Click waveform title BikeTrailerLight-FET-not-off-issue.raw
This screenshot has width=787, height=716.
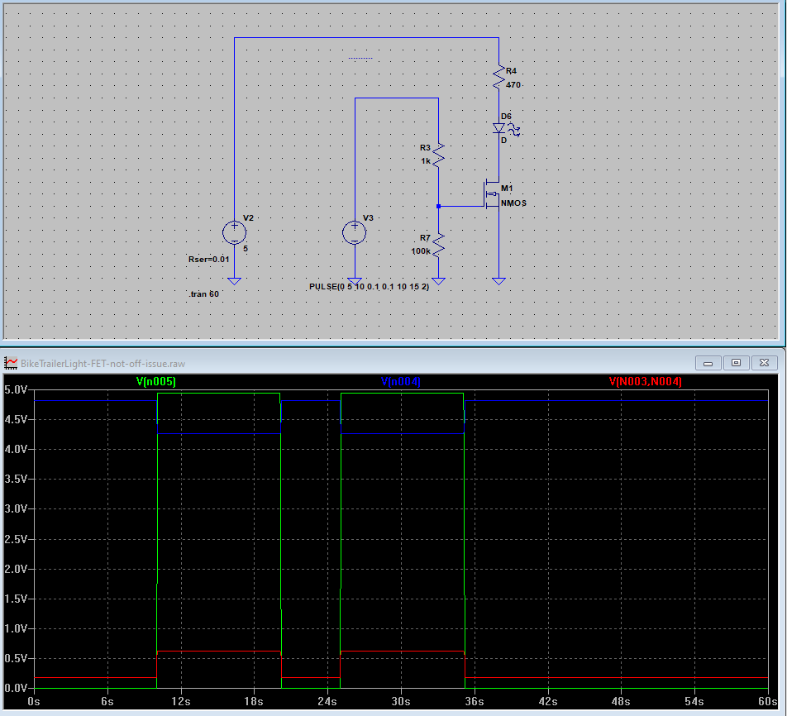coord(103,364)
